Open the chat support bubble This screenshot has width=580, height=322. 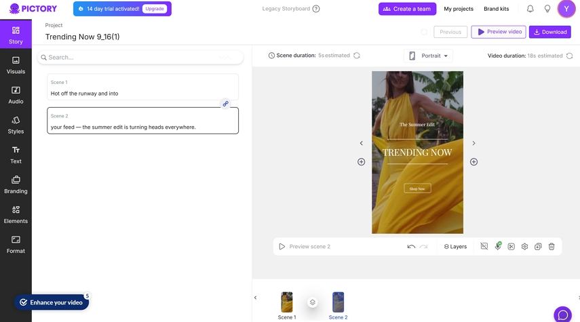coord(562,315)
